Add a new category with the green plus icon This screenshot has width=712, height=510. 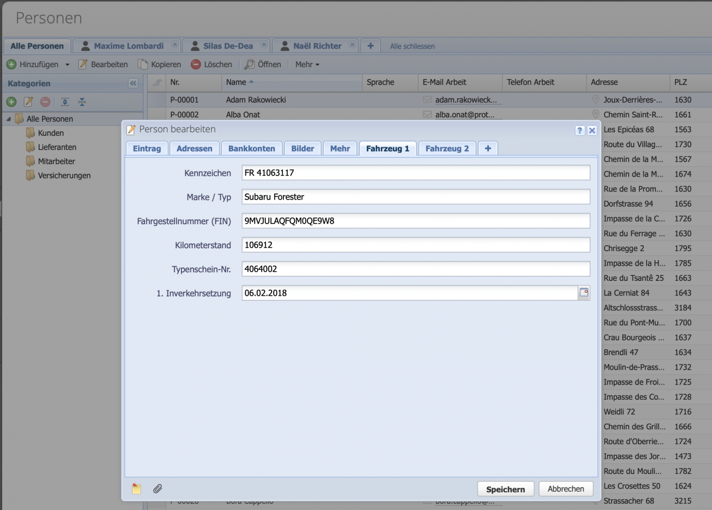[x=11, y=101]
